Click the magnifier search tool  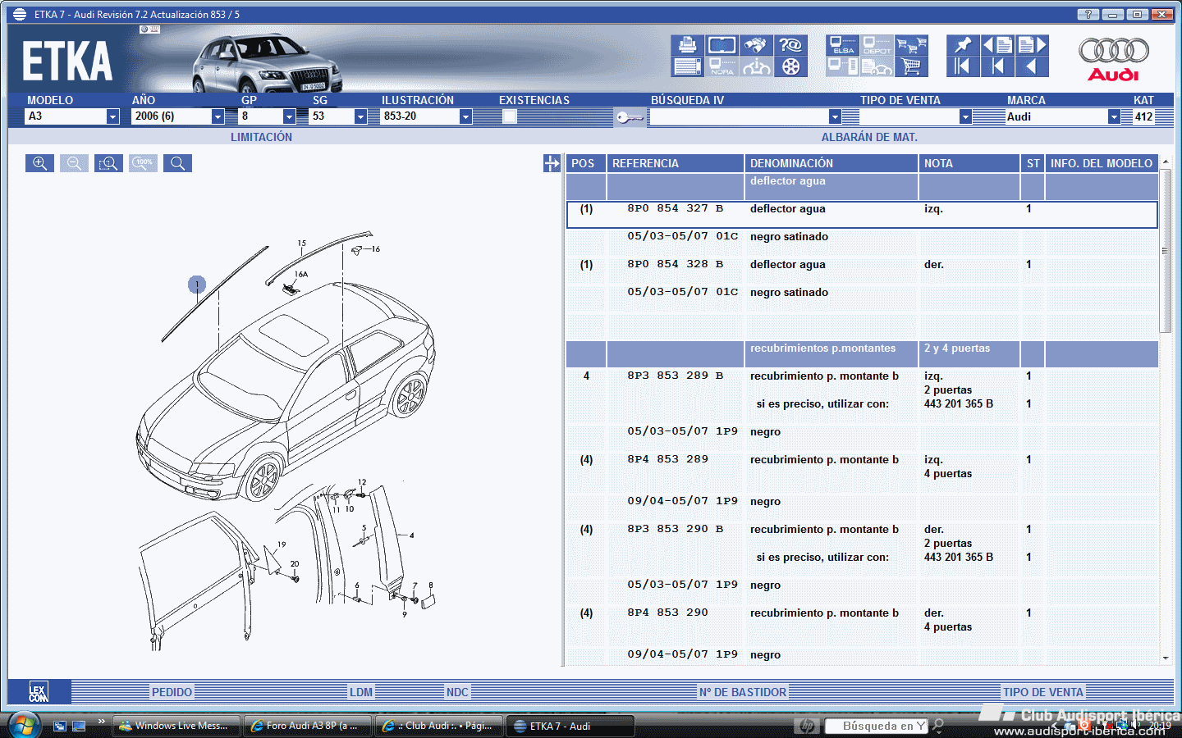pyautogui.click(x=177, y=163)
